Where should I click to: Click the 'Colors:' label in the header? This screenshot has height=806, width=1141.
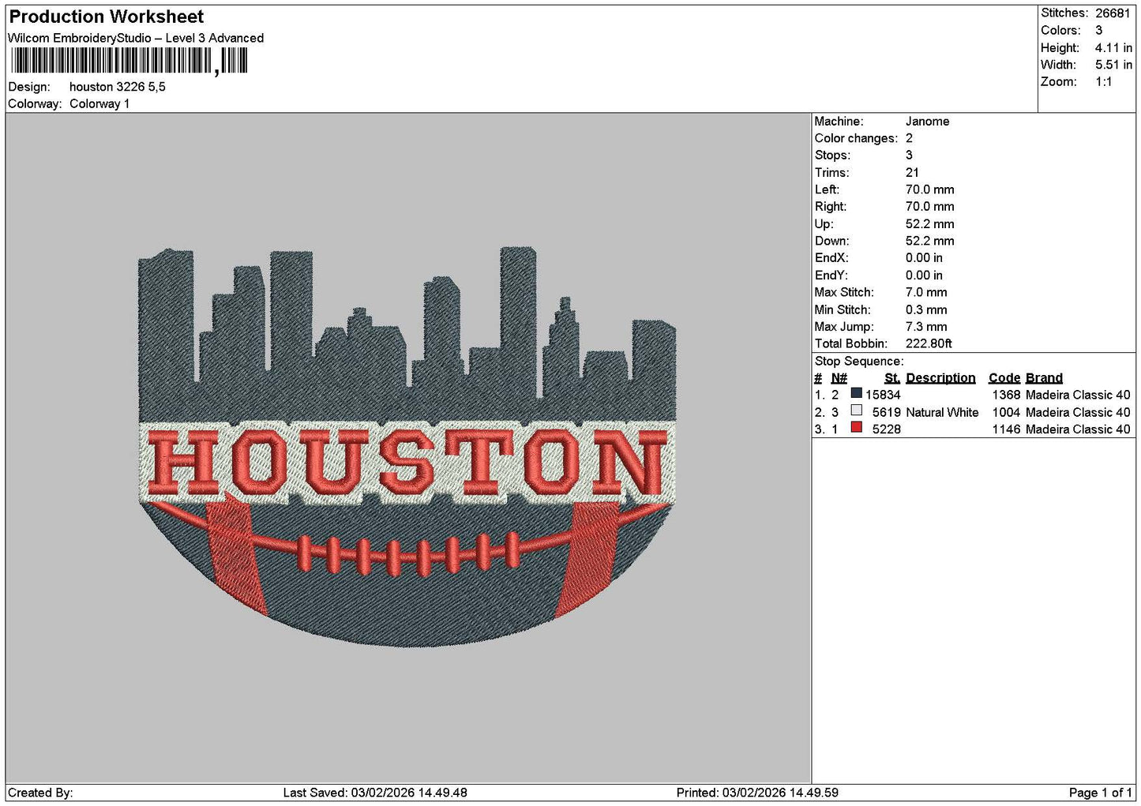click(x=1060, y=30)
